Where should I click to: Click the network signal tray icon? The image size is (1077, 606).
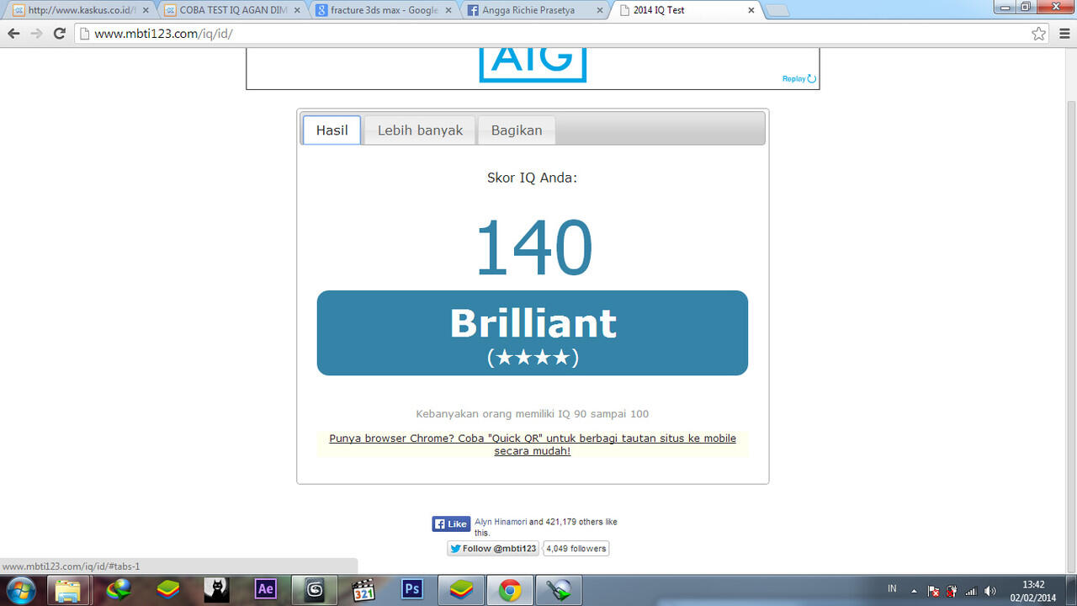pyautogui.click(x=971, y=591)
